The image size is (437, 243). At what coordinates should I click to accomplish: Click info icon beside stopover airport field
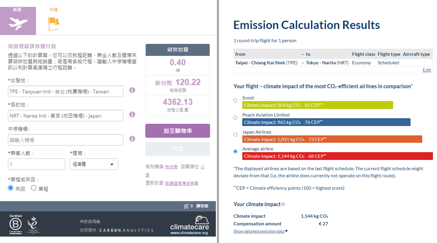132,139
